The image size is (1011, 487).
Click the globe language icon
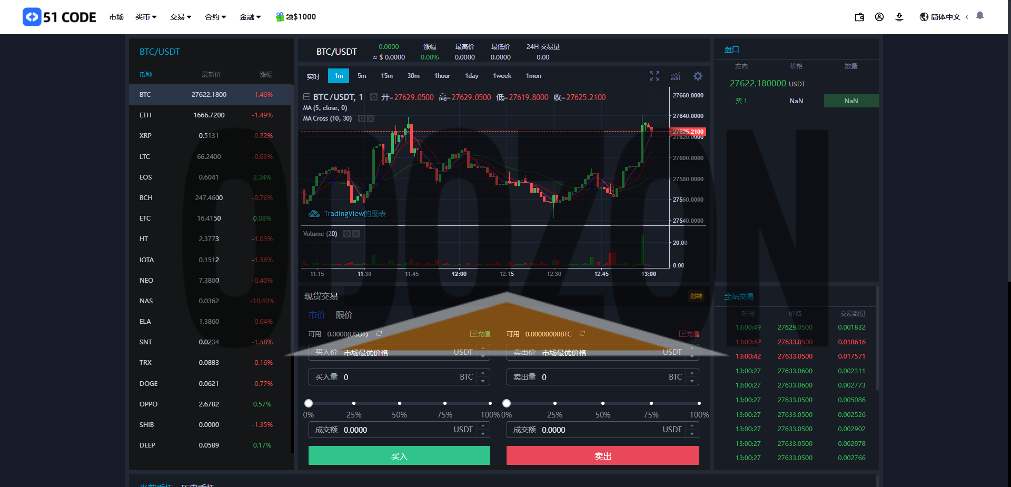point(924,17)
